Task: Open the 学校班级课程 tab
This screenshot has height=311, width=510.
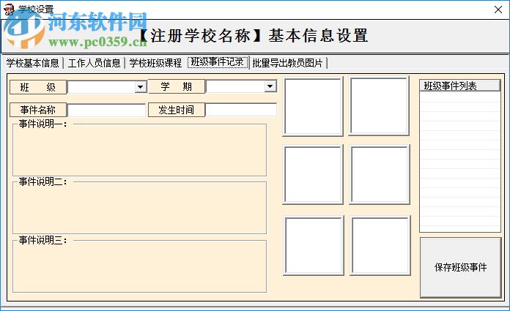Action: click(155, 63)
